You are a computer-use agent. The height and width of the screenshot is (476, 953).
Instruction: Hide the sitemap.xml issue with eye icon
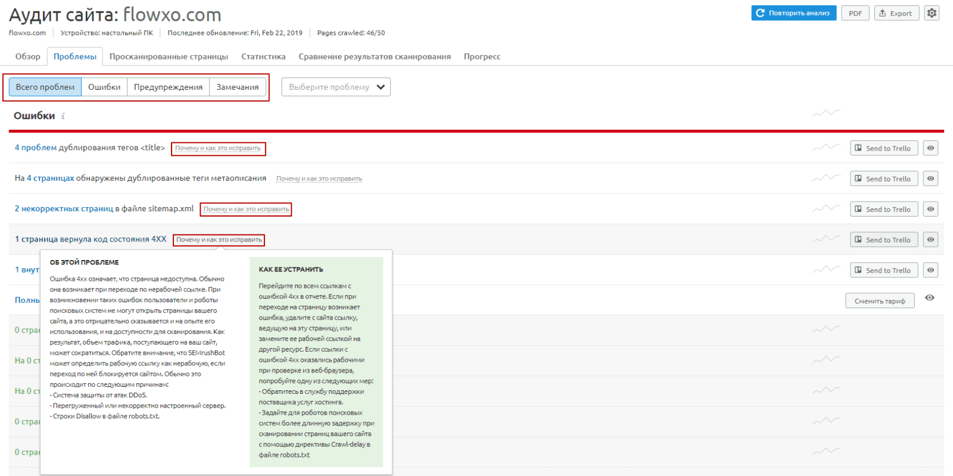click(930, 209)
